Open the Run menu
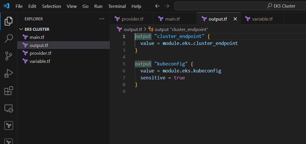 click(98, 6)
